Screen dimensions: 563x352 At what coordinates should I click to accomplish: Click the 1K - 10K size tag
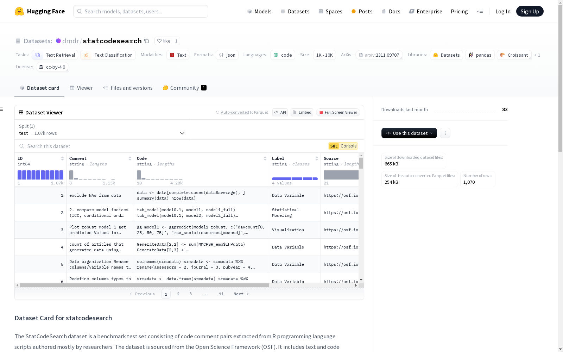(324, 55)
